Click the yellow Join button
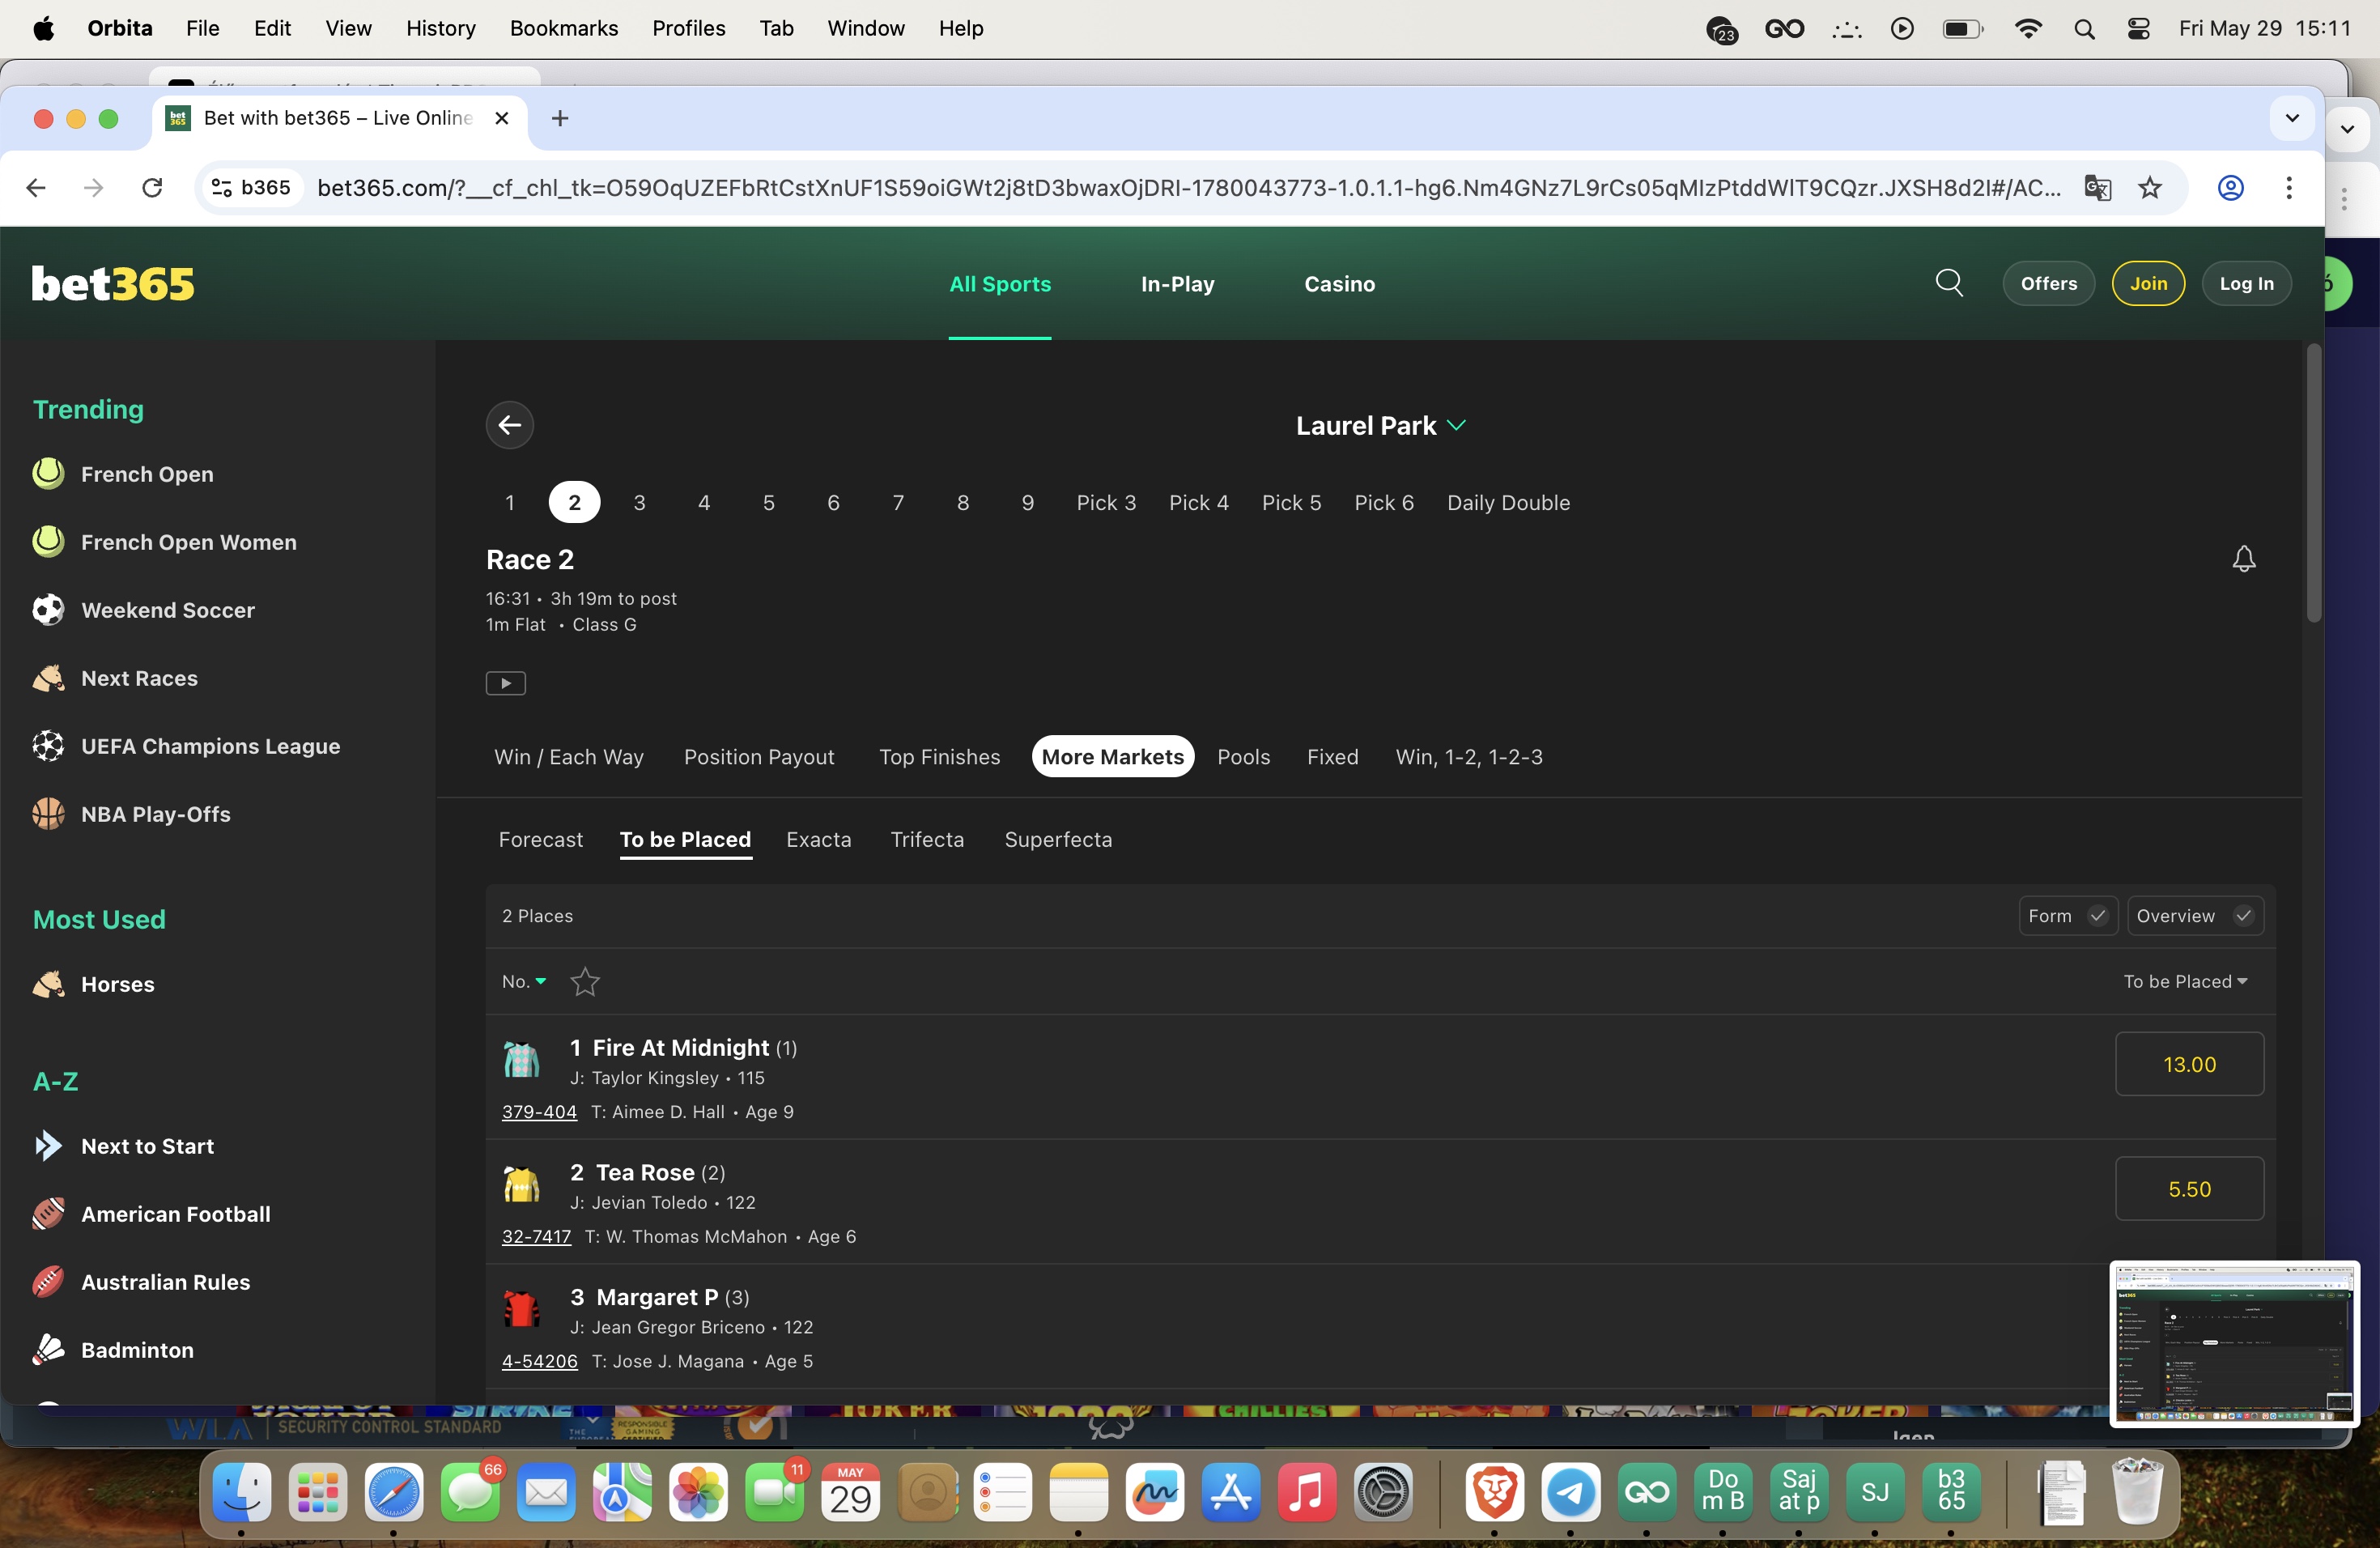The width and height of the screenshot is (2380, 1548). 2148,284
